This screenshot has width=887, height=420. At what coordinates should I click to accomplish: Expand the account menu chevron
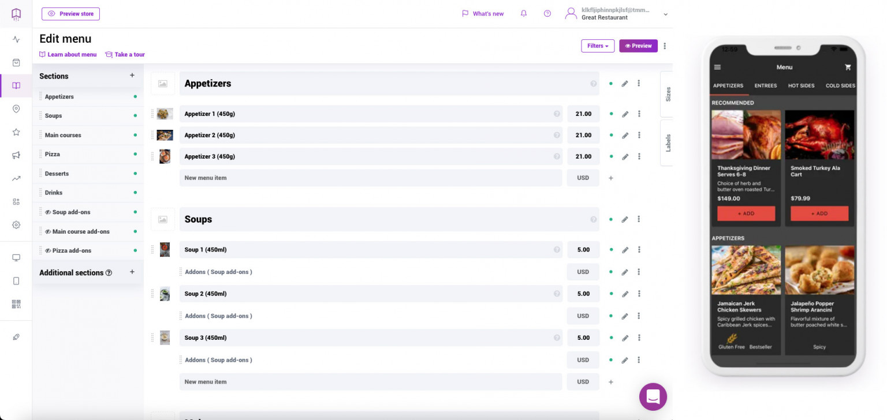665,14
